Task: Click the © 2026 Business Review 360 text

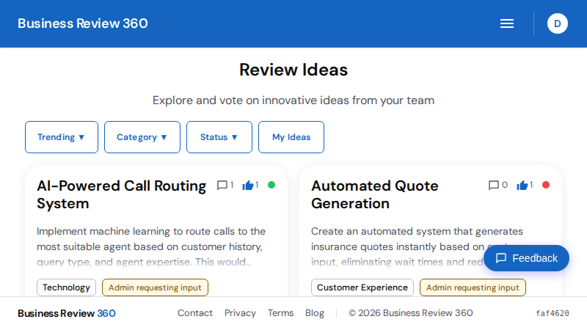Action: pos(411,313)
